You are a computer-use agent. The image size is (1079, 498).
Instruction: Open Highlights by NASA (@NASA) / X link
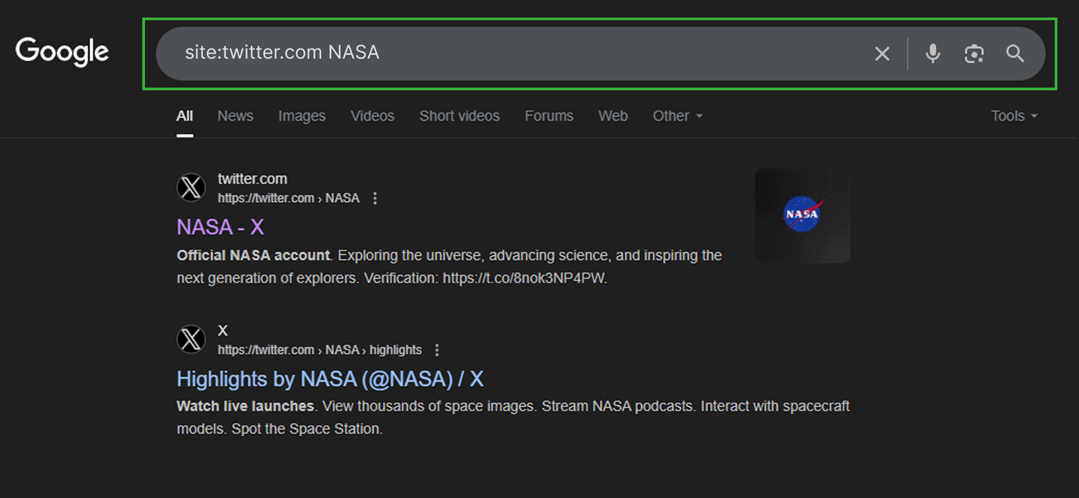pos(330,379)
